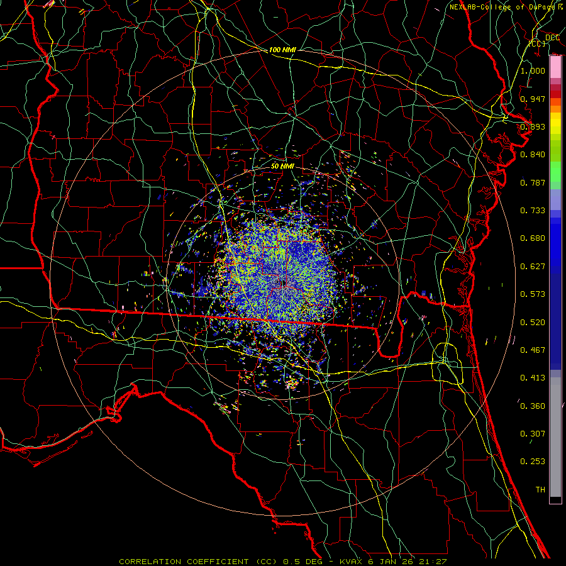Click the 0.680 legend value
Viewport: 566px width, 566px height.
click(x=533, y=238)
